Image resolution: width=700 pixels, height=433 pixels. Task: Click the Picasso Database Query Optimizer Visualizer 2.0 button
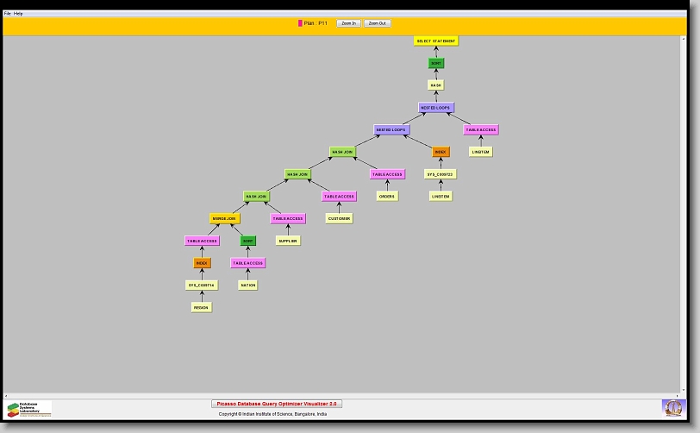click(277, 404)
